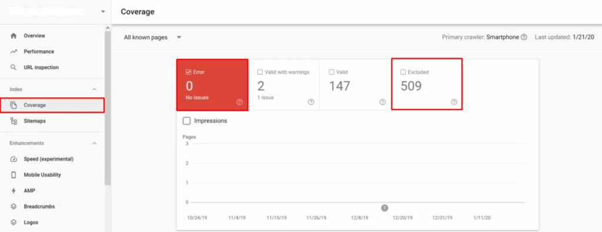Collapse the Enhancements section chevron

95,143
